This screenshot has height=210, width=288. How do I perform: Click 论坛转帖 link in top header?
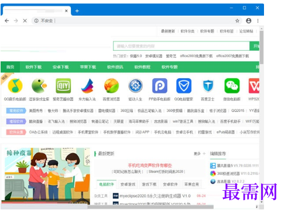pyautogui.click(x=246, y=31)
